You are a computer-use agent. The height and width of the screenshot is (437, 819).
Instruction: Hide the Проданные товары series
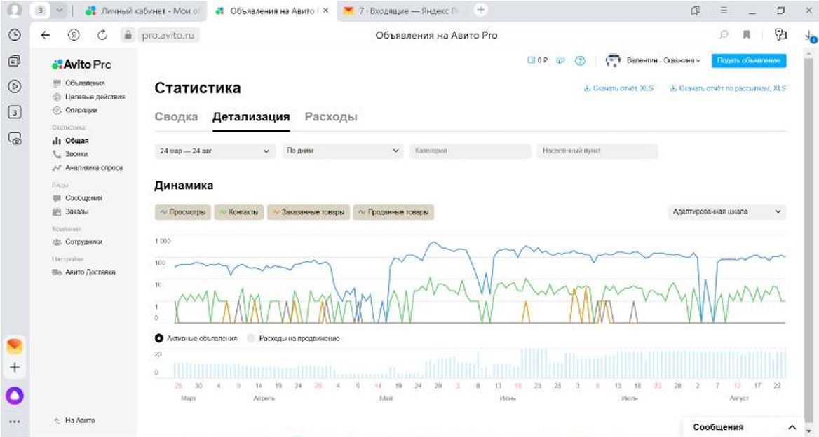(394, 211)
